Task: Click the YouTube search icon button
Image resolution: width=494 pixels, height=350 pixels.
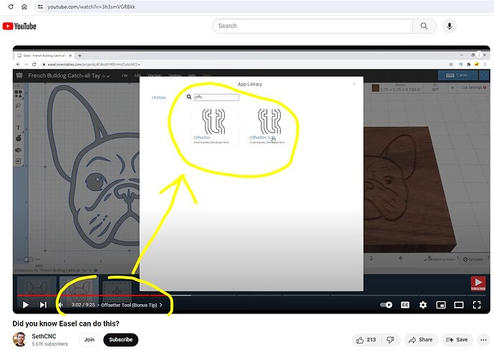Action: click(x=423, y=26)
